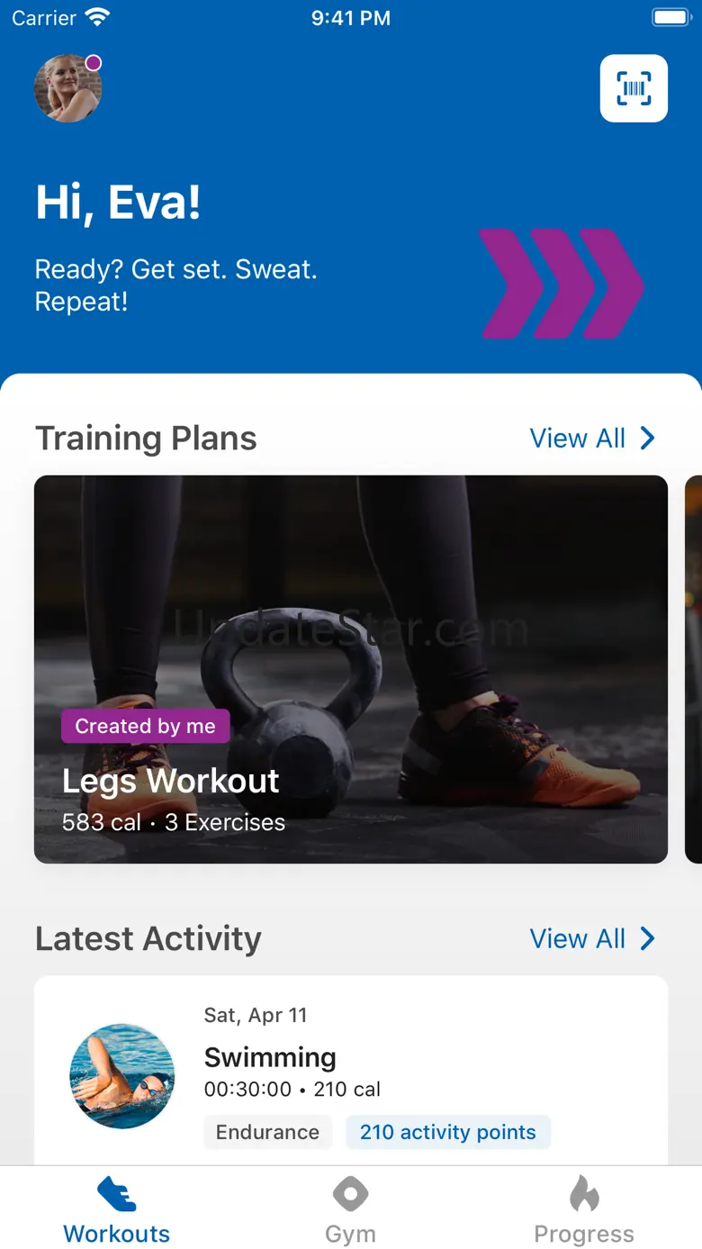Tap the purple triple-chevron arrows graphic
Image resolution: width=702 pixels, height=1249 pixels.
tap(562, 284)
